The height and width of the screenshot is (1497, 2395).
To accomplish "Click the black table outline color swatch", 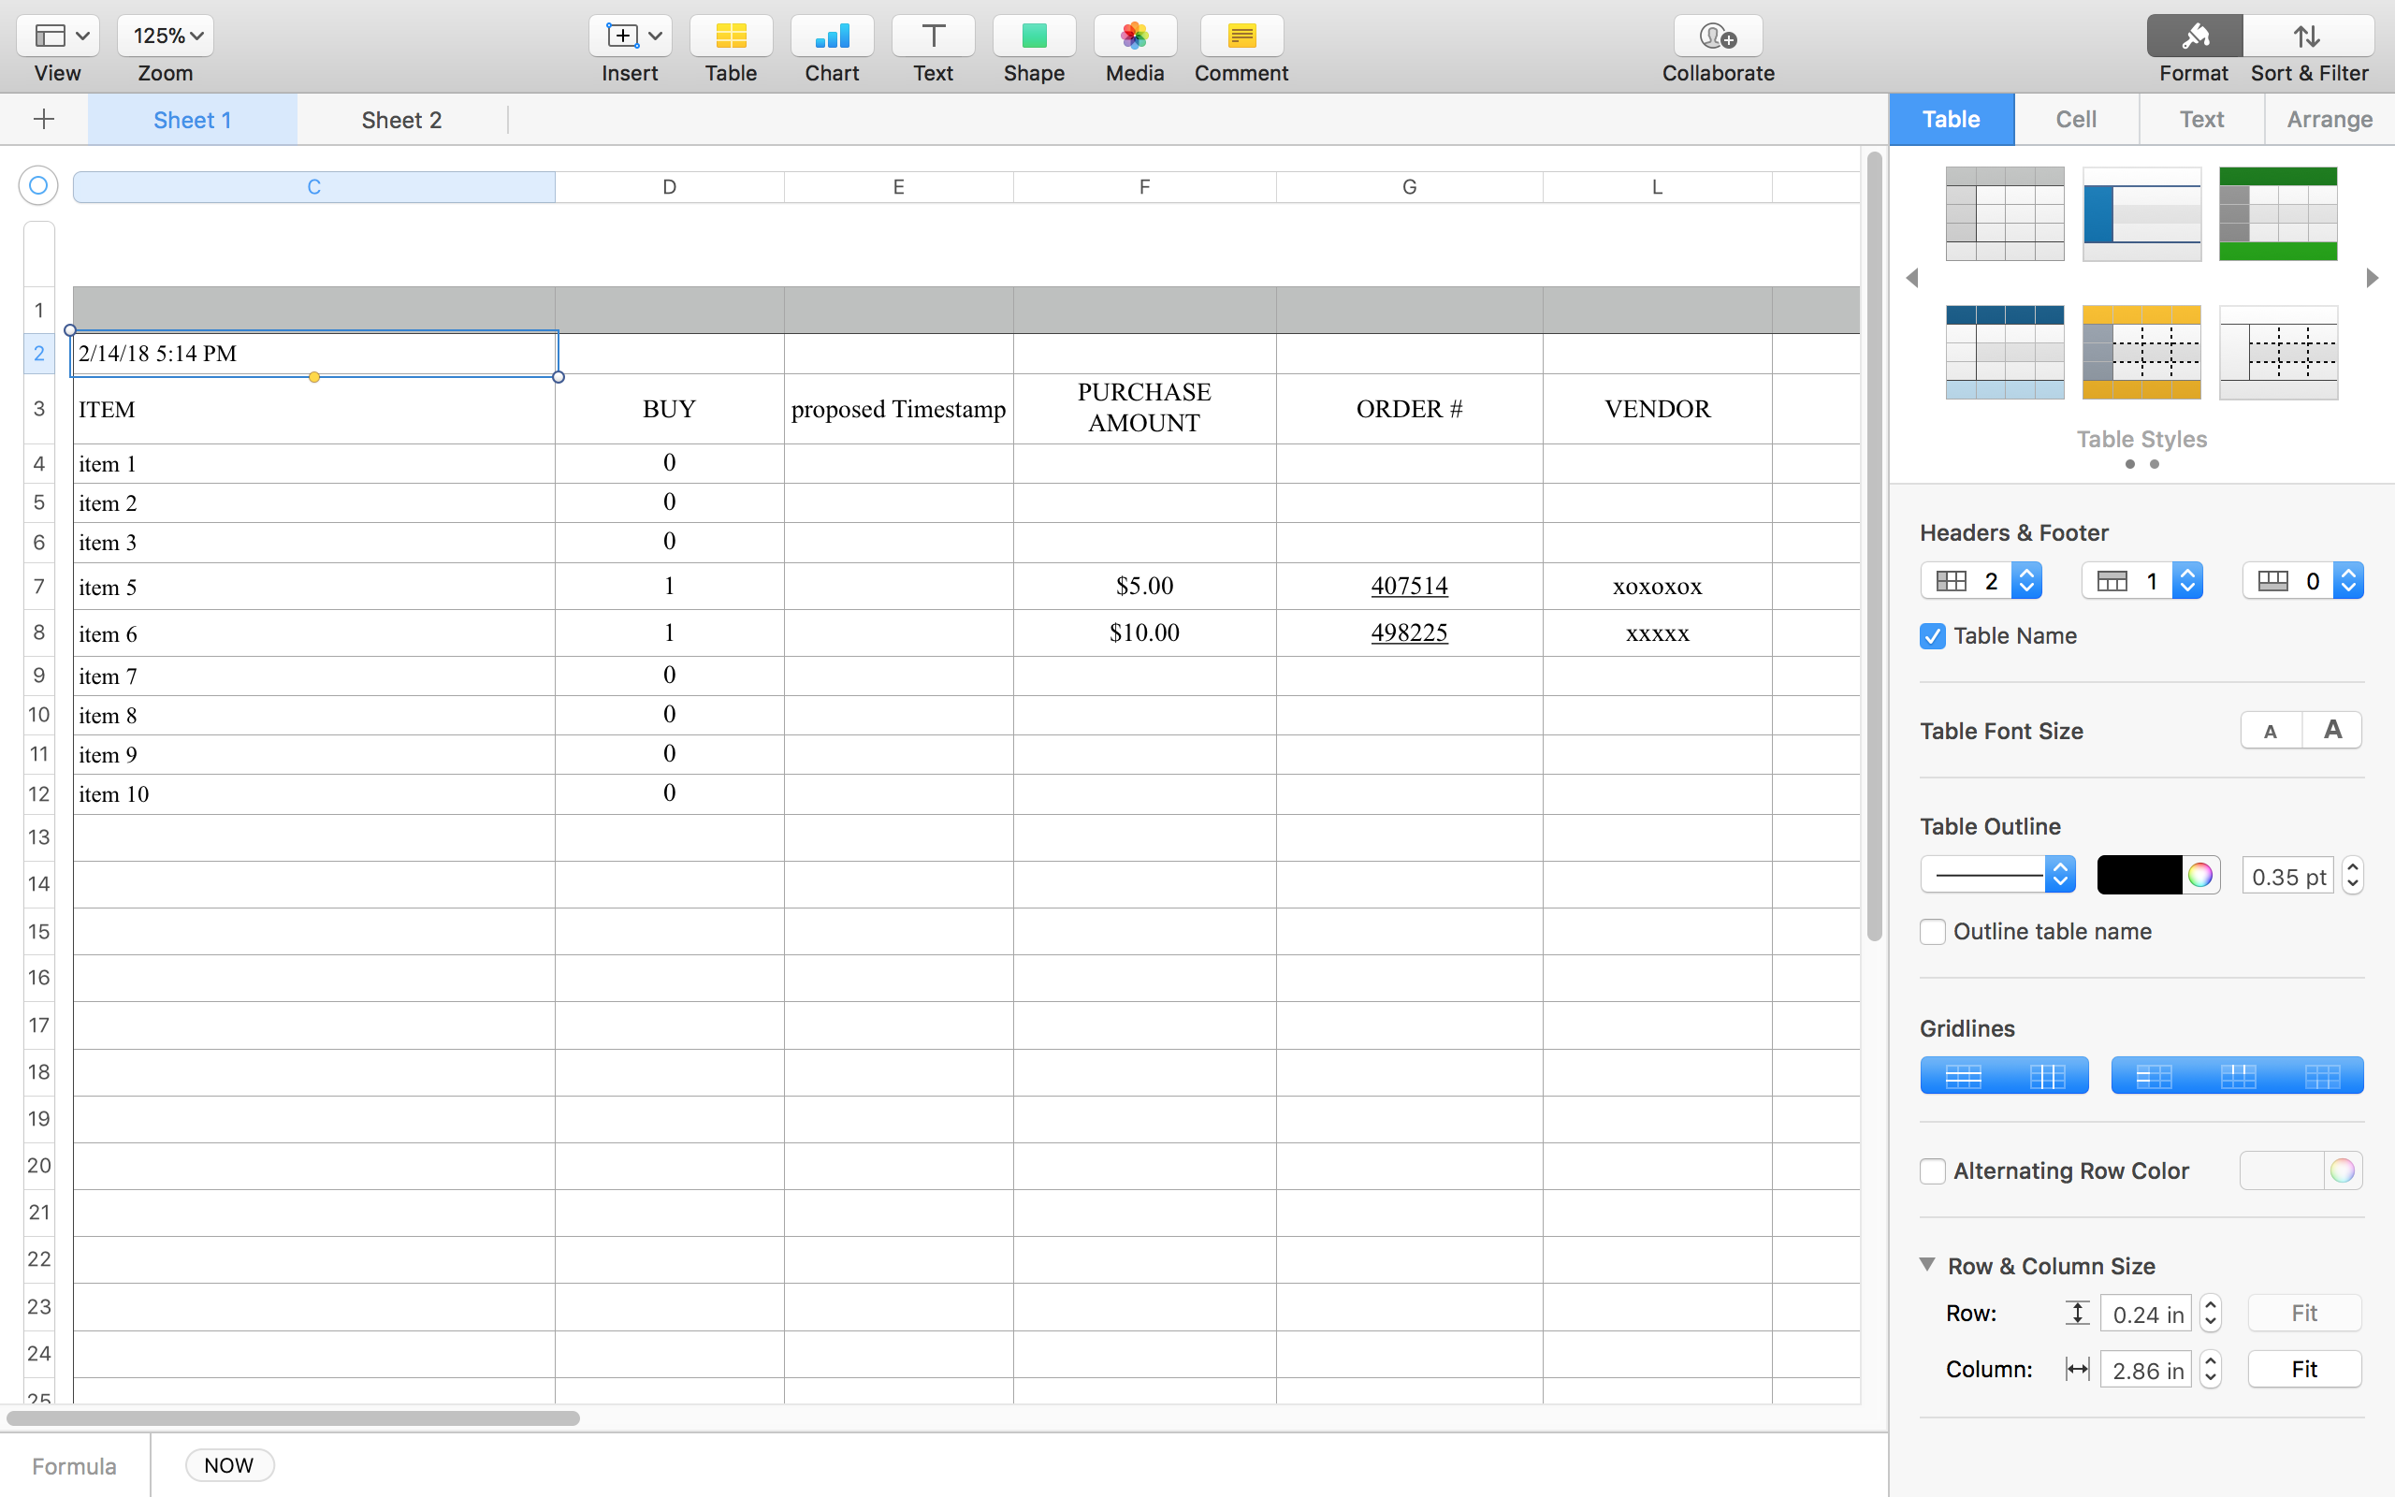I will (x=2138, y=875).
